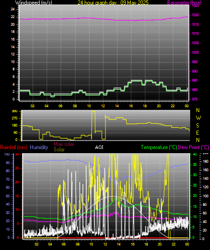Click the 1020 barometer axis value
This screenshot has width=210, height=250.
click(195, 15)
